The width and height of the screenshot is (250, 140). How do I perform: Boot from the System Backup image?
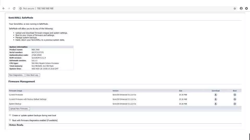pos(235,104)
